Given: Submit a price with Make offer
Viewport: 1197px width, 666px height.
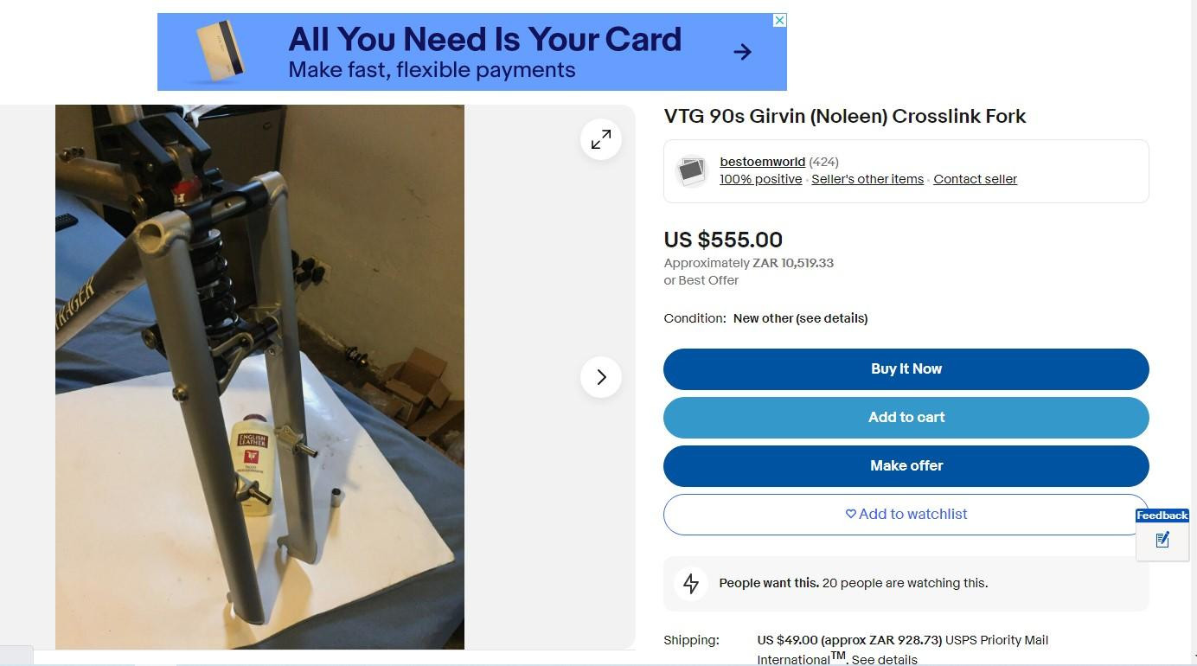Looking at the screenshot, I should point(906,466).
